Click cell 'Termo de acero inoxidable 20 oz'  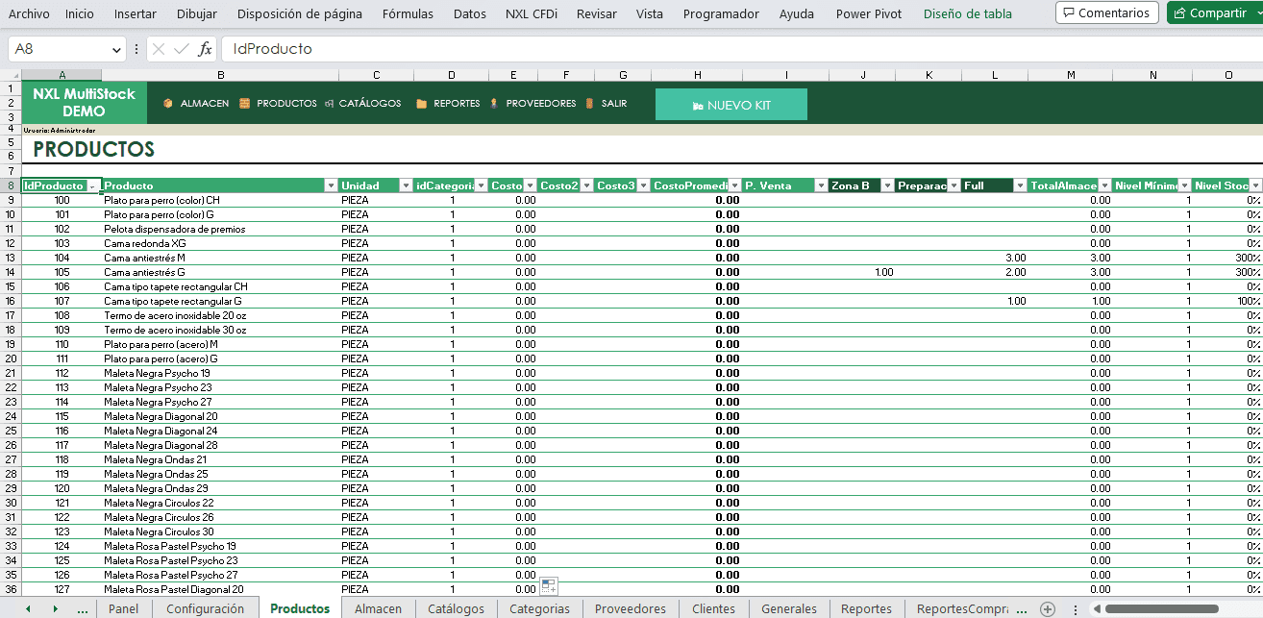tap(220, 315)
